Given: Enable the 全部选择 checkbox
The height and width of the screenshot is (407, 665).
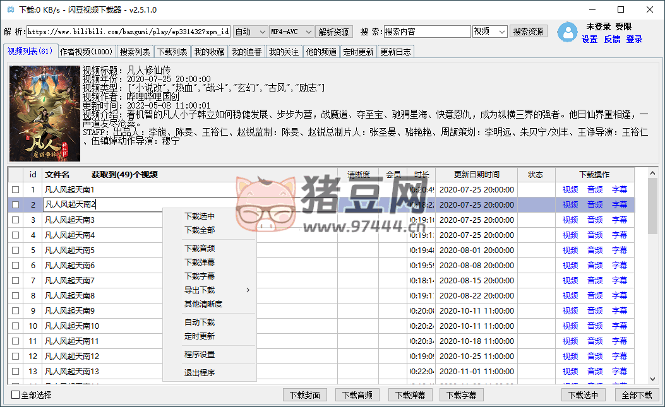Looking at the screenshot, I should point(16,395).
